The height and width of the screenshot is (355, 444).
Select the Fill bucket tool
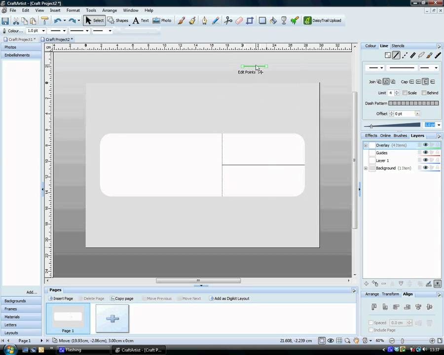tap(273, 21)
